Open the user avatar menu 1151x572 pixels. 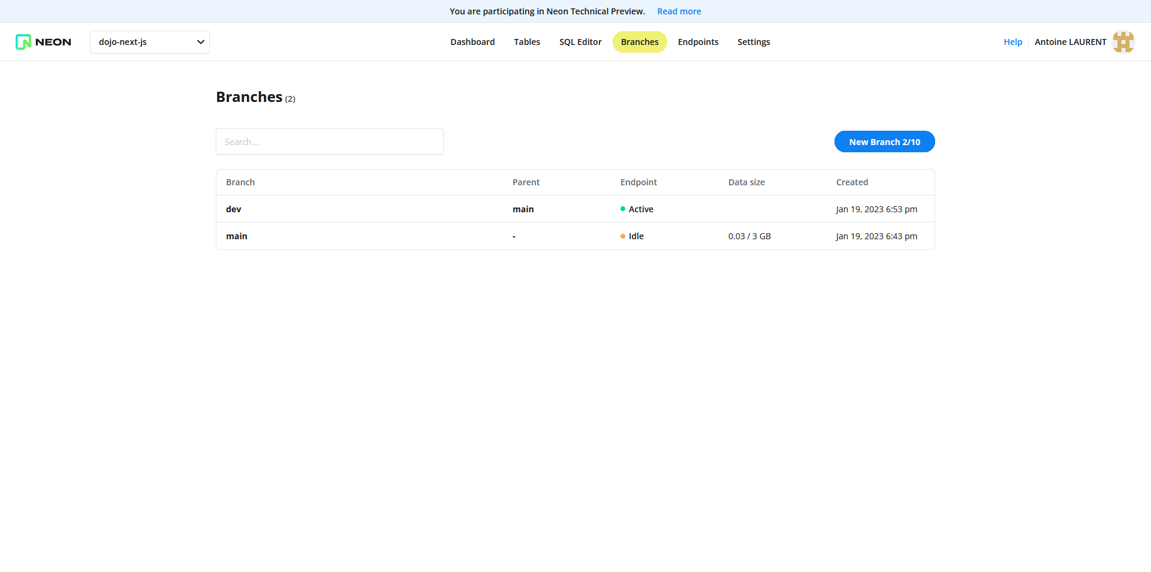pos(1123,42)
